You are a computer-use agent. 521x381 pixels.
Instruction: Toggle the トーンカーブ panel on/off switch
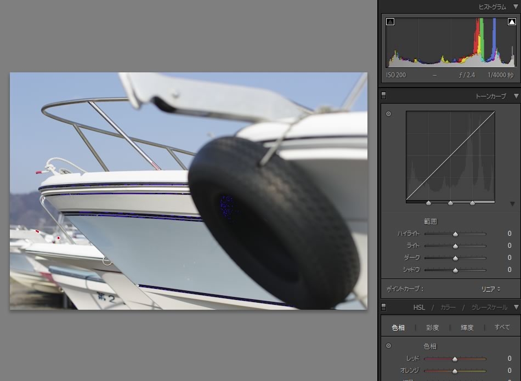pyautogui.click(x=383, y=96)
